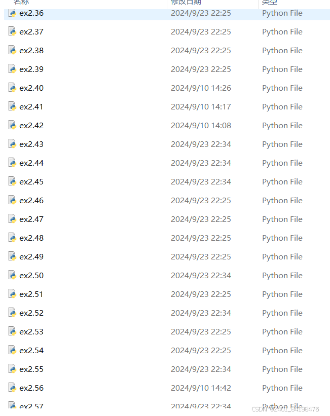330x416 pixels.
Task: Select the file ex2.49
Action: click(x=30, y=256)
